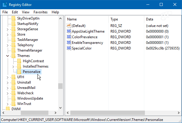The image size is (182, 123).
Task: Open the Edit menu
Action: 15,12
